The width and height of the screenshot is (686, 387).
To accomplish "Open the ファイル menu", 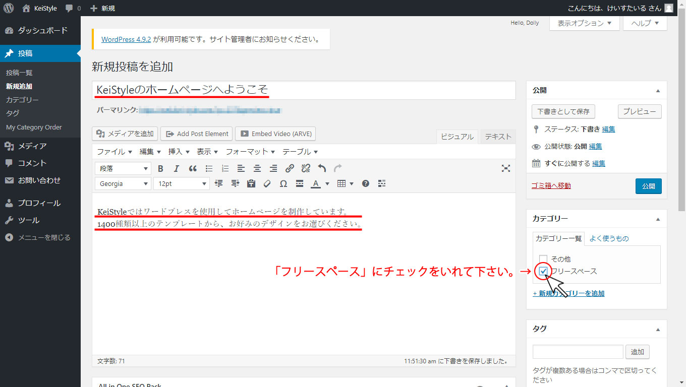I will tap(115, 152).
